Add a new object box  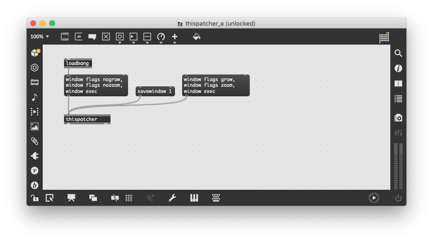(x=64, y=37)
